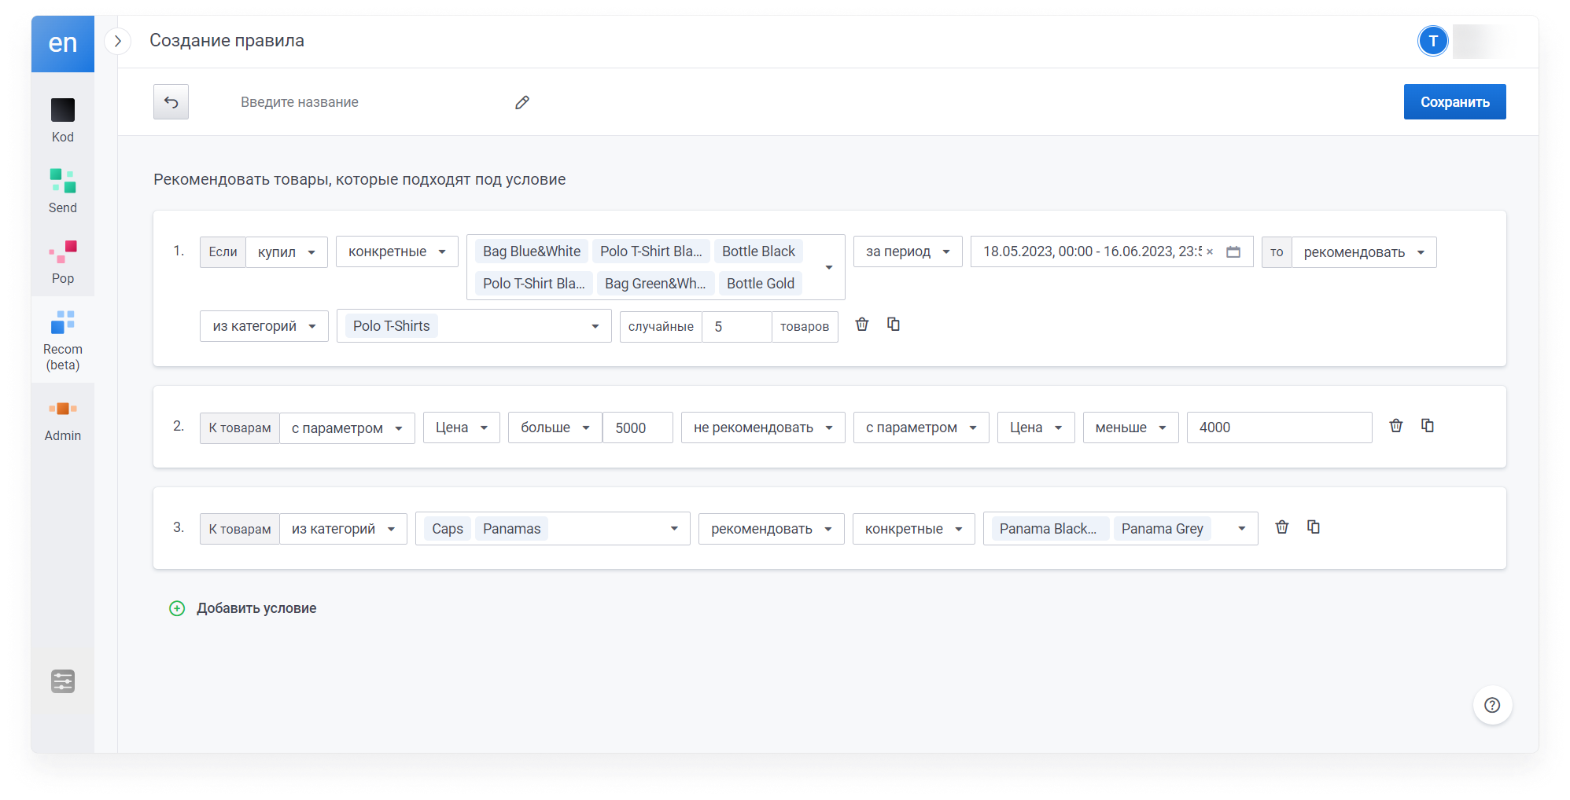Open the second 'Цена' dropdown
The image size is (1570, 800).
point(1036,428)
